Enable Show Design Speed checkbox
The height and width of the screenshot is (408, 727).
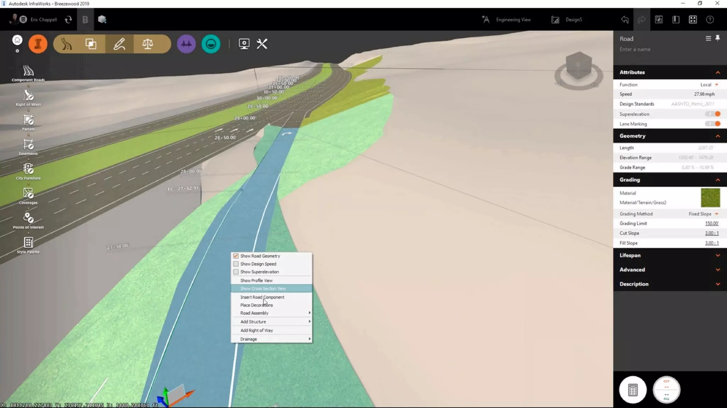[x=236, y=264]
